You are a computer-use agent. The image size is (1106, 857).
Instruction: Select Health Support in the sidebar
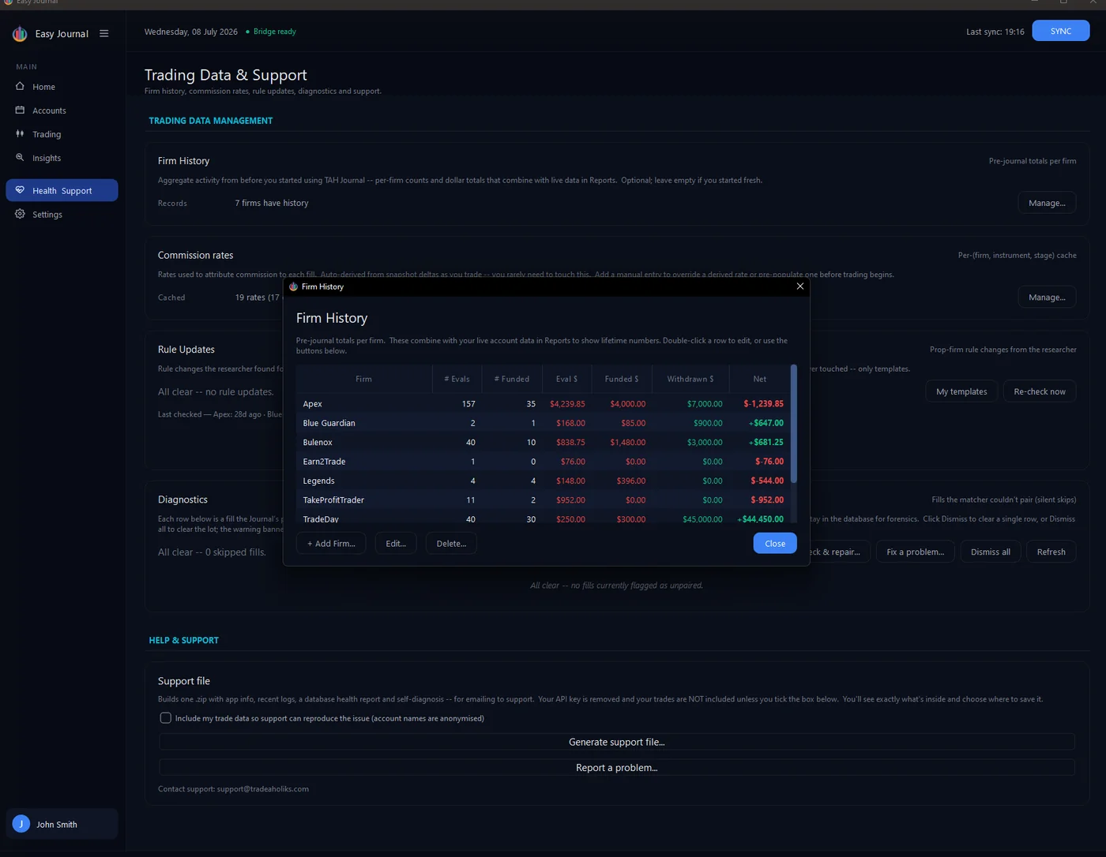click(x=62, y=190)
